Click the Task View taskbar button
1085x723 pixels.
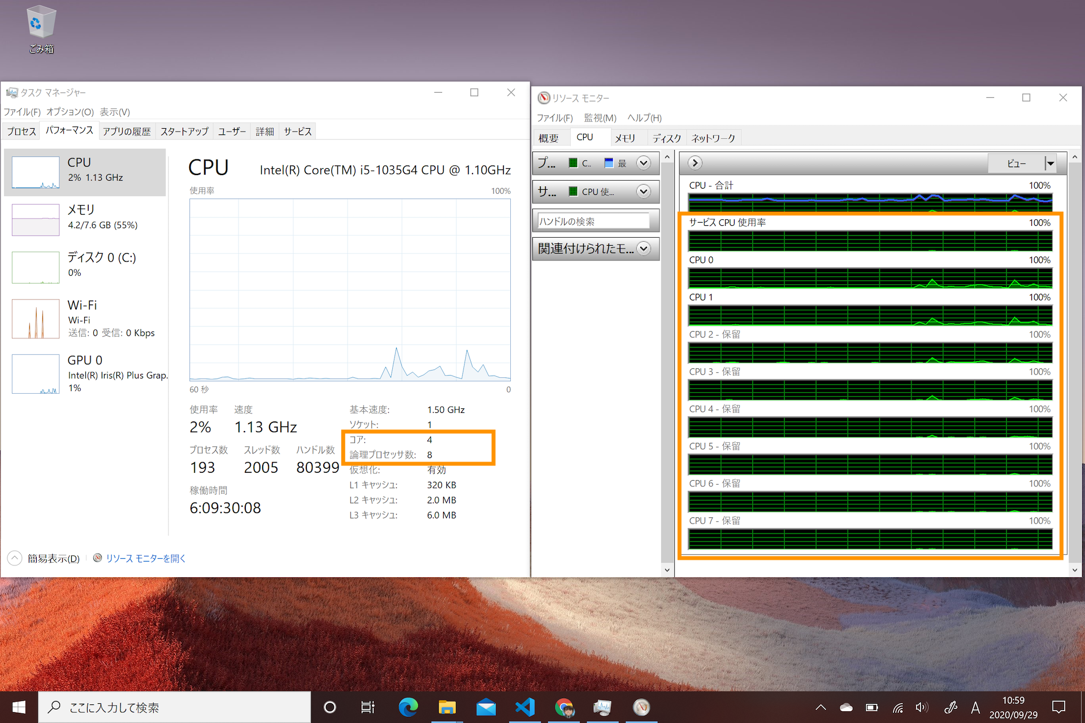[x=368, y=707]
